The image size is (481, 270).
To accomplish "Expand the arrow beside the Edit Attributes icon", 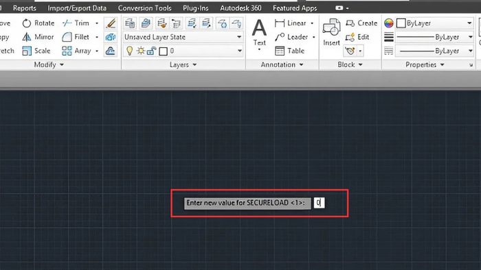I will point(361,51).
